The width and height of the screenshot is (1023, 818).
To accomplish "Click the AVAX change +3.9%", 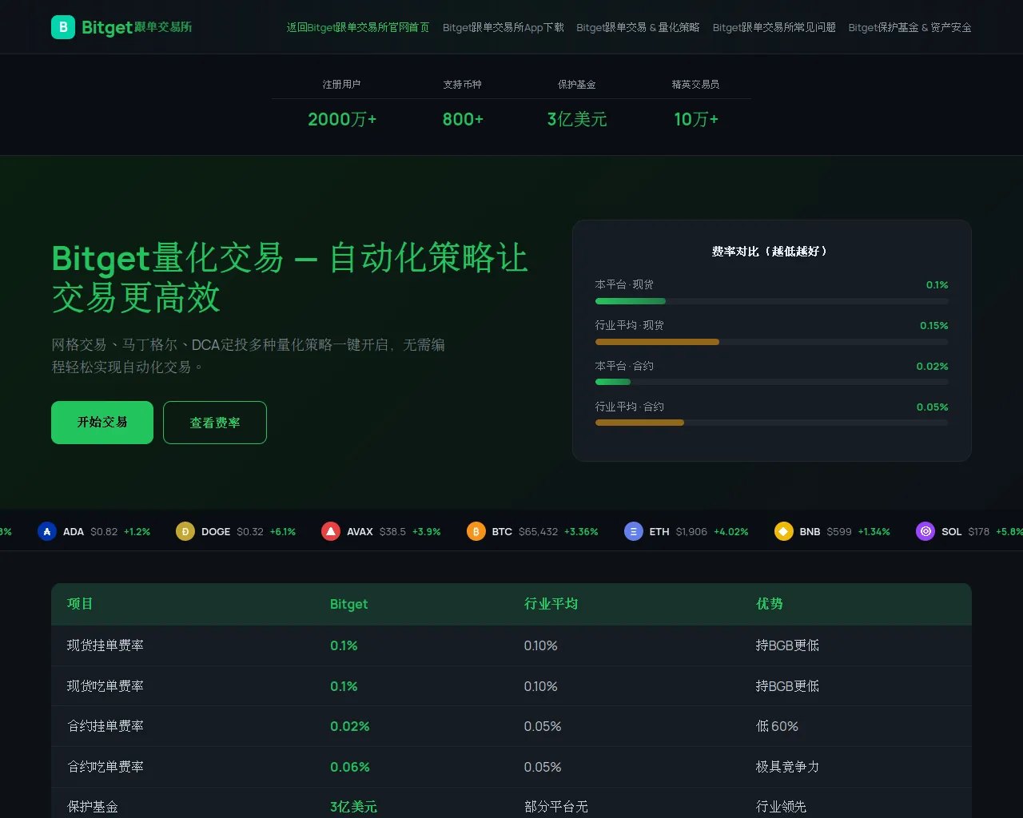I will pos(427,532).
